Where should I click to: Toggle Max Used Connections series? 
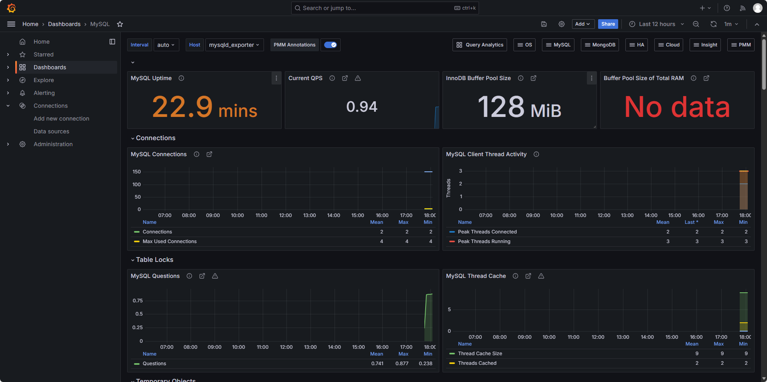pos(170,241)
